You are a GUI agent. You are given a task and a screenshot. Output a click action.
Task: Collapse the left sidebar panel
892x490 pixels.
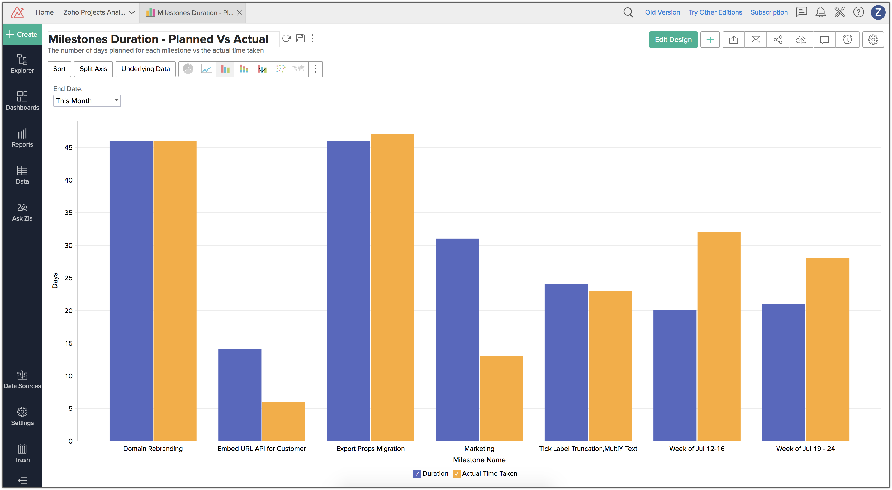[x=22, y=480]
